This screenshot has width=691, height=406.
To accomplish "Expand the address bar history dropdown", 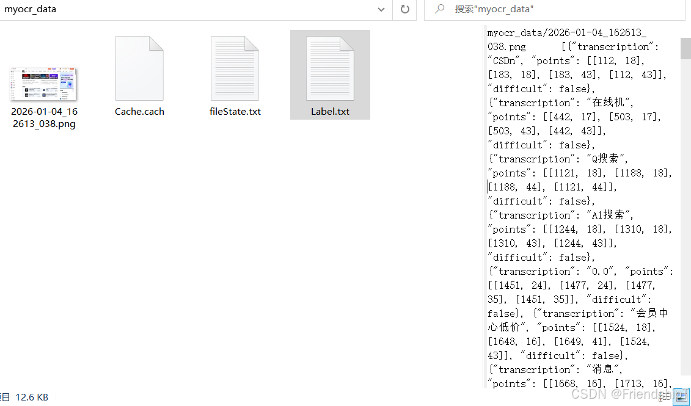I will (x=381, y=9).
